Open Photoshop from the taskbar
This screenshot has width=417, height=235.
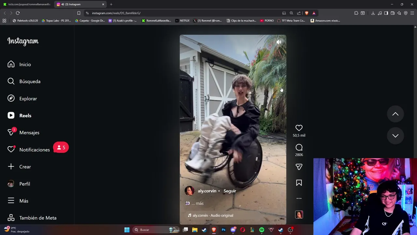coord(223,230)
